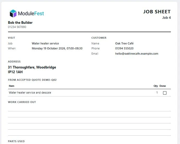Click 'FROM ACCEPTED QUOTE DEMO-Q02' heading
Viewport: 180px width, 144px height.
point(32,80)
